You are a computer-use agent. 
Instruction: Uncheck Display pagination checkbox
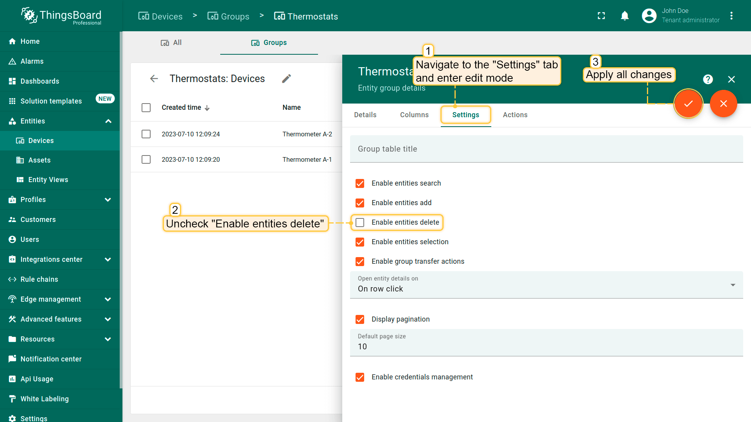point(360,319)
